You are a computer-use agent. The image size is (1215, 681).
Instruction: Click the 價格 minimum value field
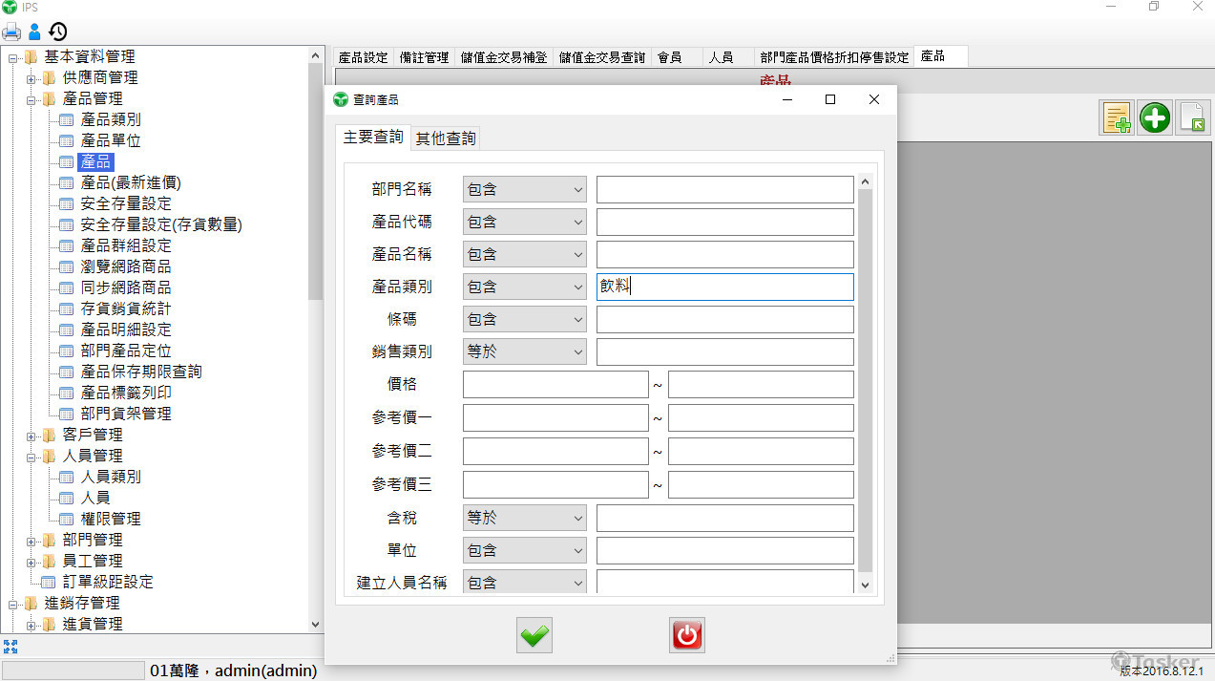coord(555,384)
